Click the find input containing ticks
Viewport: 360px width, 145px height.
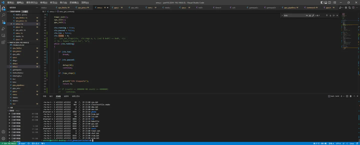(294, 15)
